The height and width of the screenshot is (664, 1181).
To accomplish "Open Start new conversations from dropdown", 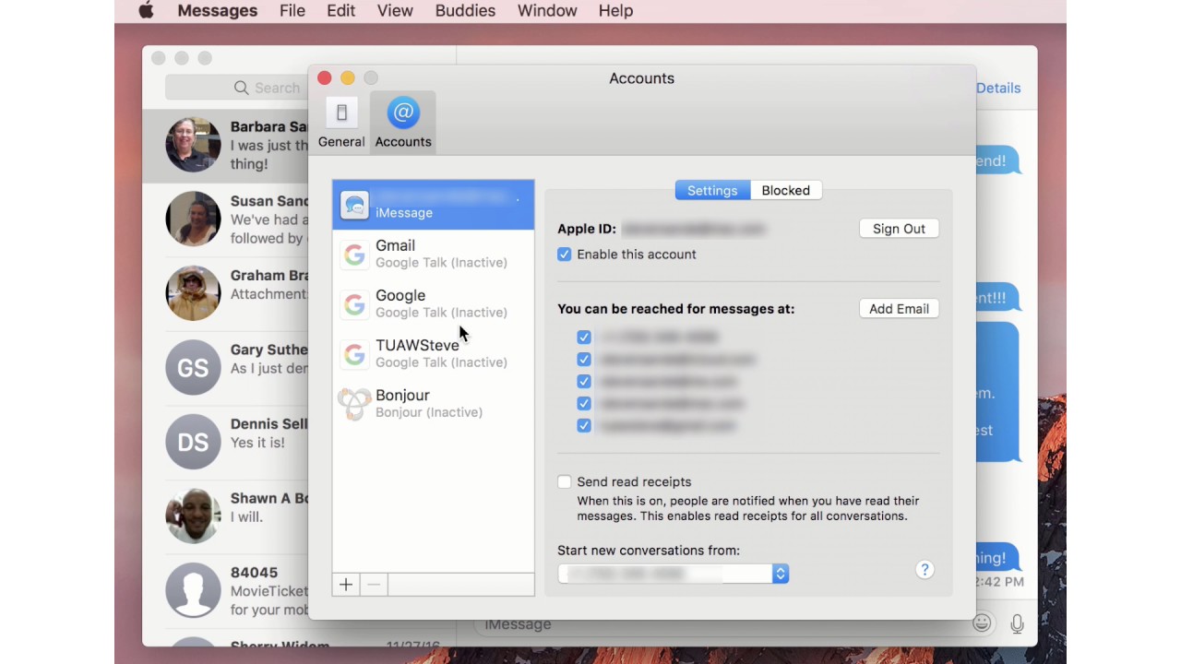I will (x=674, y=574).
